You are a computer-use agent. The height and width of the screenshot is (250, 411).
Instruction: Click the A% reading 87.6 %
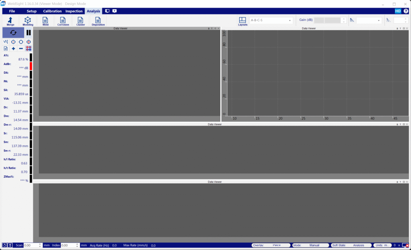pyautogui.click(x=23, y=59)
